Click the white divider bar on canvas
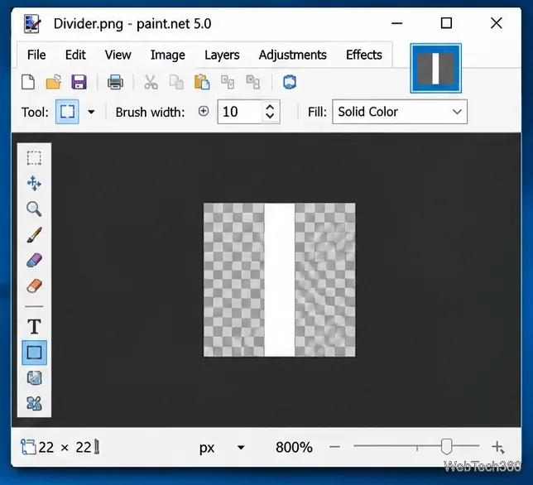533x485 pixels. [x=280, y=280]
